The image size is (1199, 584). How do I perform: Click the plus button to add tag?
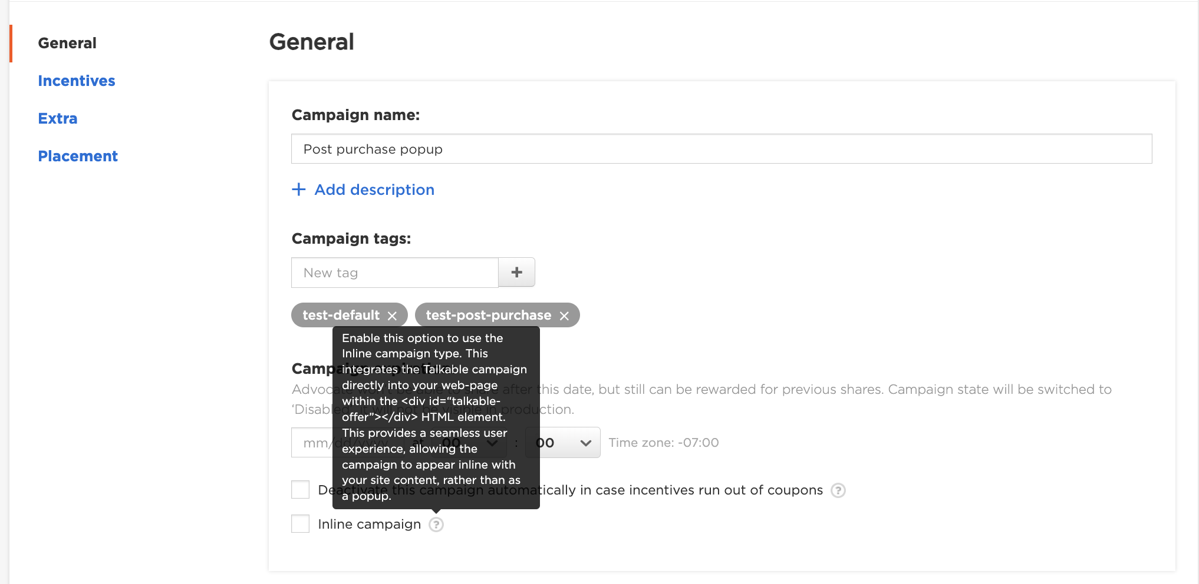click(x=516, y=273)
